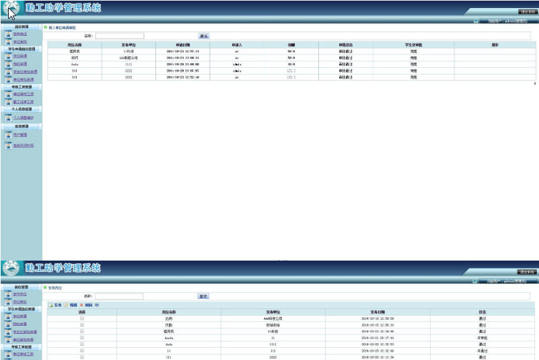Viewport: 539px width, 360px height.
Task: Click the 岗位审批 icon in the upper page sidebar
Action: [8, 42]
